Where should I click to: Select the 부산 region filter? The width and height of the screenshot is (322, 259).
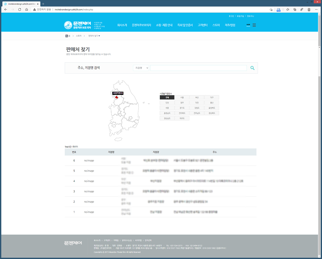tap(197, 97)
